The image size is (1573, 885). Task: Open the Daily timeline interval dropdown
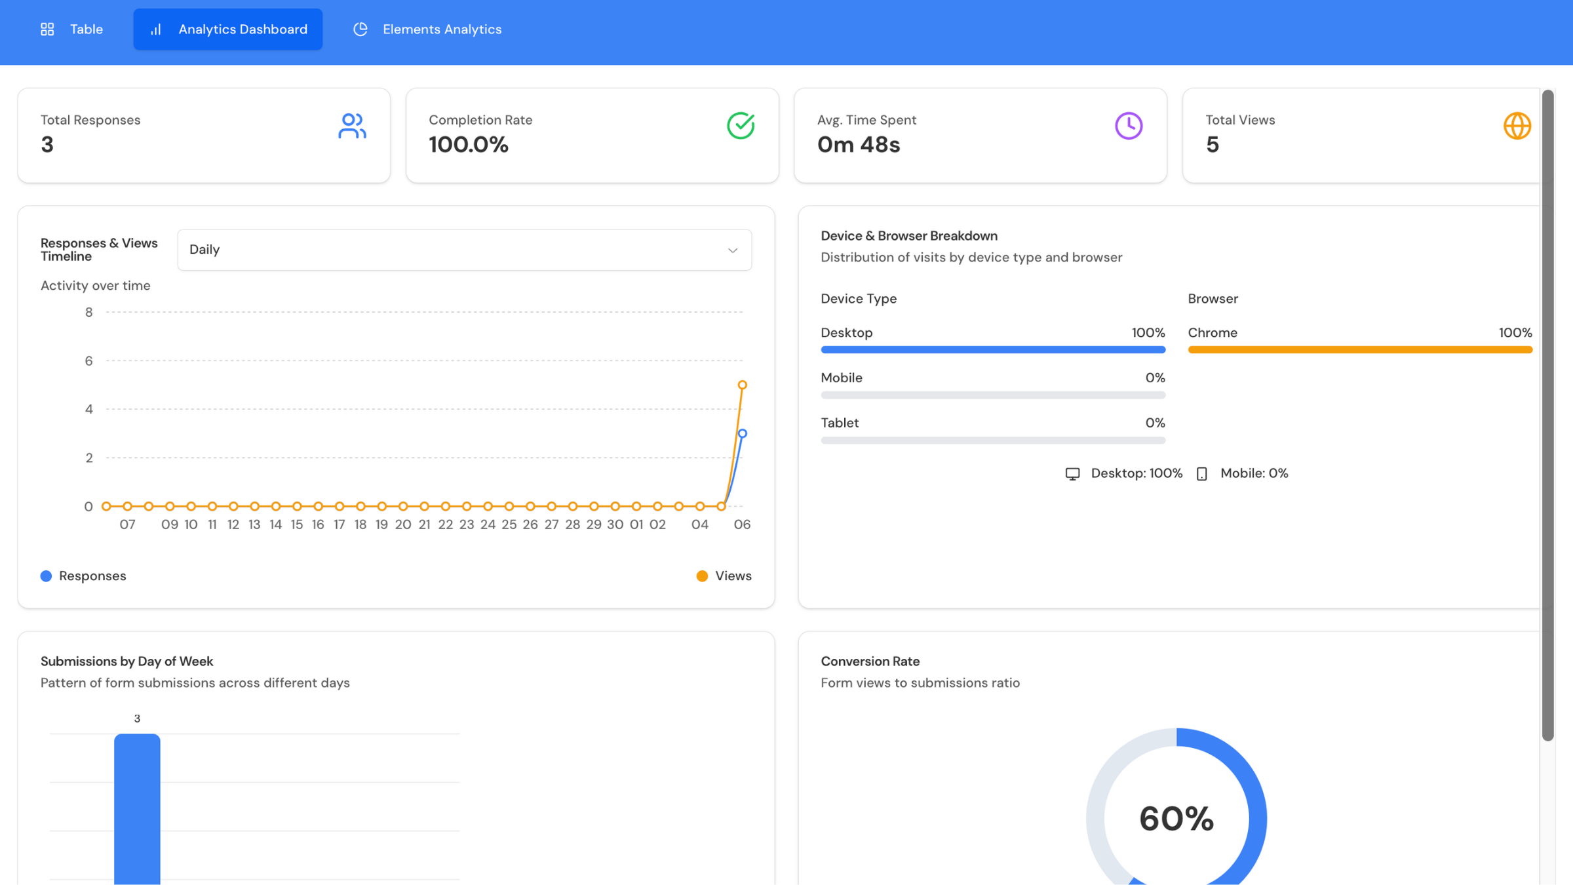464,250
